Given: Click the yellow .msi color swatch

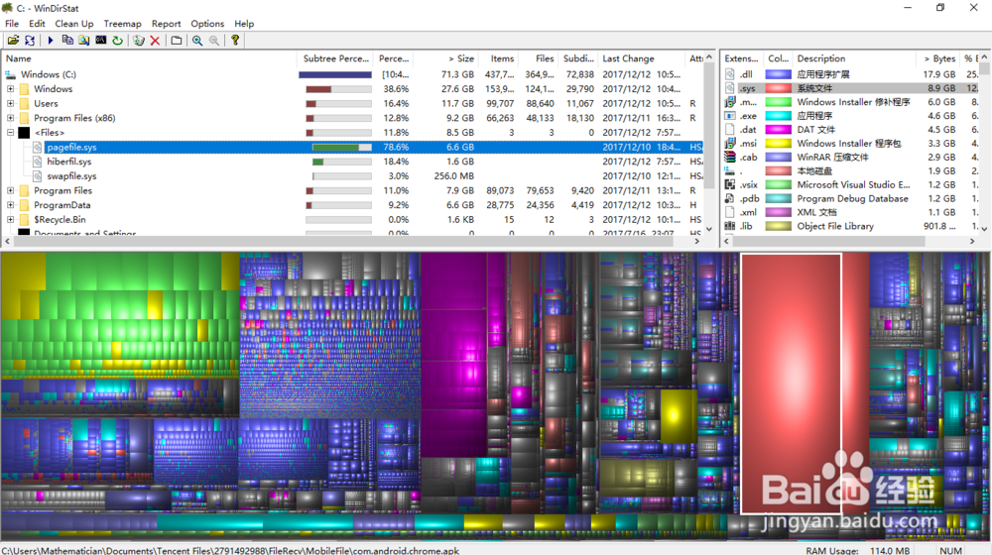Looking at the screenshot, I should pos(778,144).
